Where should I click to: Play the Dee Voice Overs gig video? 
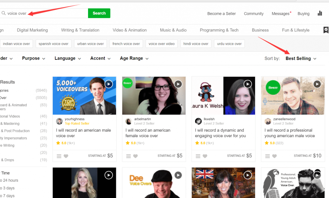178,175
